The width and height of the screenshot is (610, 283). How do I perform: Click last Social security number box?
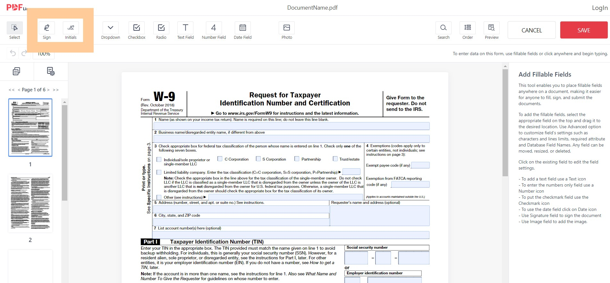(414, 258)
